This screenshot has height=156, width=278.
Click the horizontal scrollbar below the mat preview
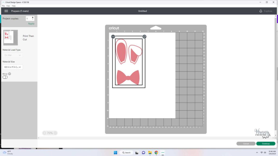tap(156, 138)
